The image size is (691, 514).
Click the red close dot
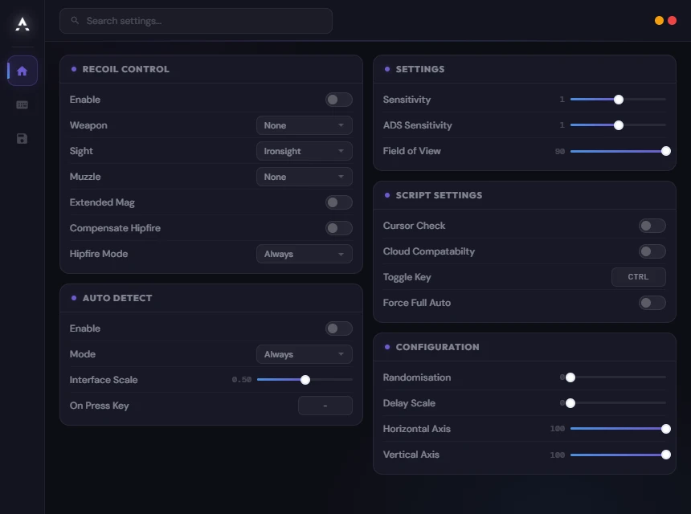pos(672,21)
